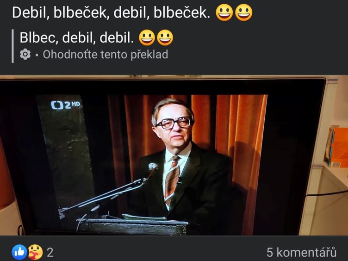Open the '5 komentářů' comments link
Viewport: 348px width, 261px height.
pos(301,252)
